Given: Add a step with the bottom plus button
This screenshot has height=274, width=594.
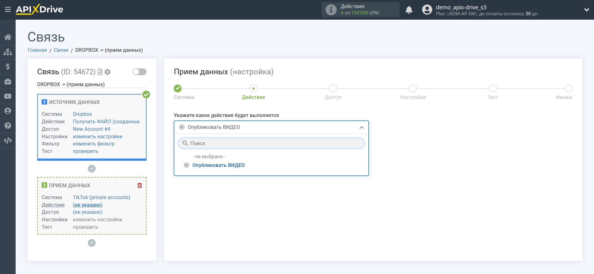Looking at the screenshot, I should 92,243.
